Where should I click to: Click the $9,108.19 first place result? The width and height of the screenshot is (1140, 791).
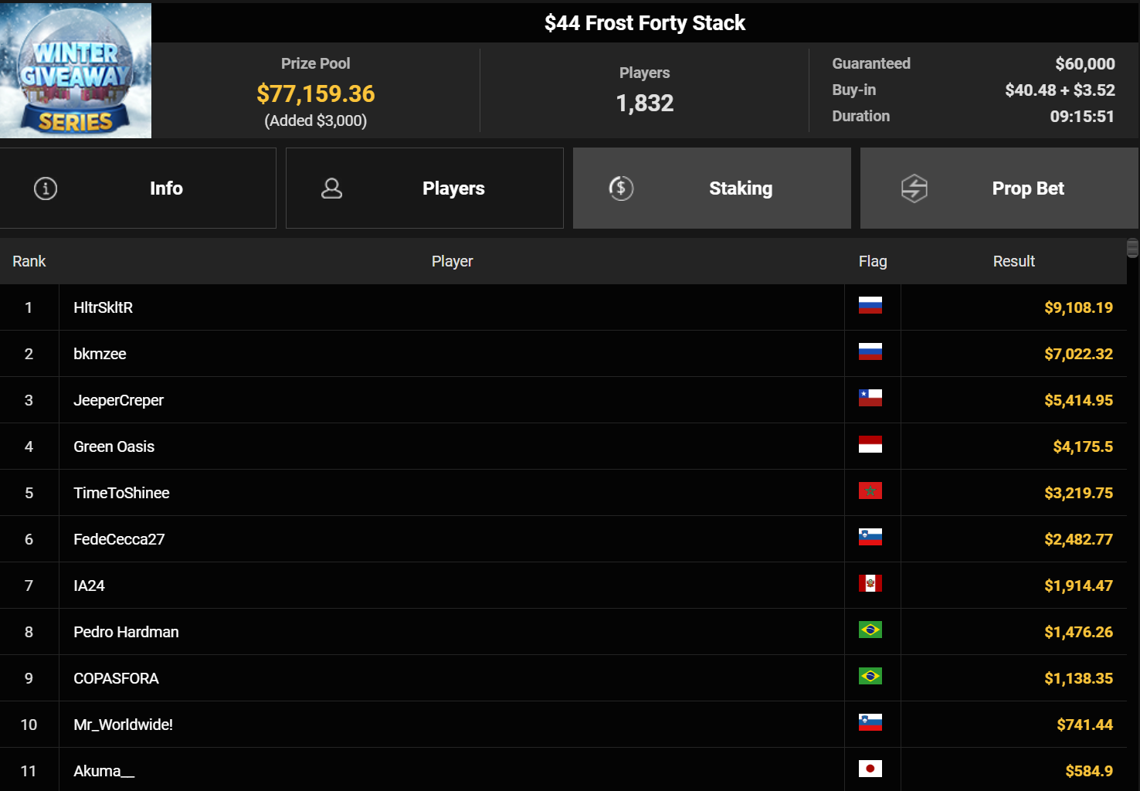(x=1078, y=308)
